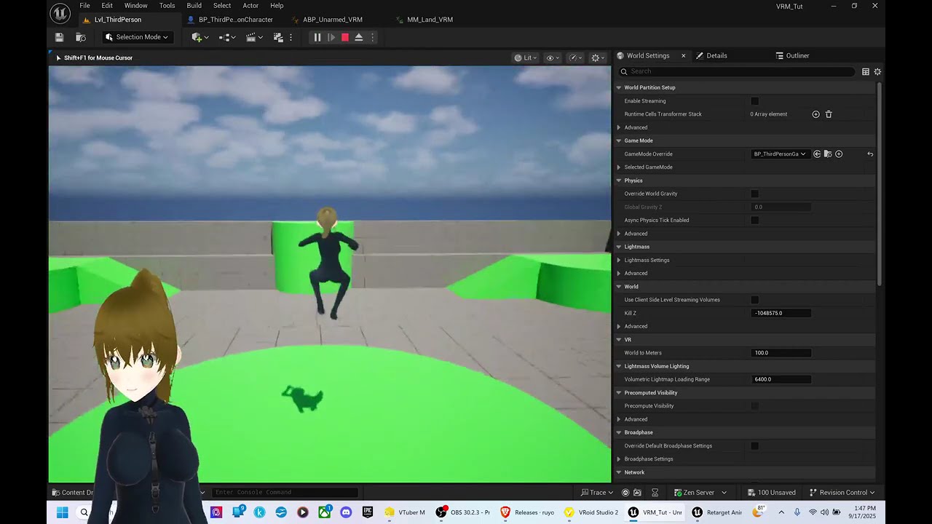
Task: Enable Use Client Side Level Streaming Volumes
Action: [x=754, y=300]
